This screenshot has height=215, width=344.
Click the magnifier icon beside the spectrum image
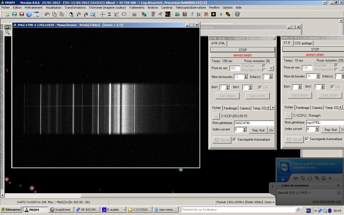(8, 33)
